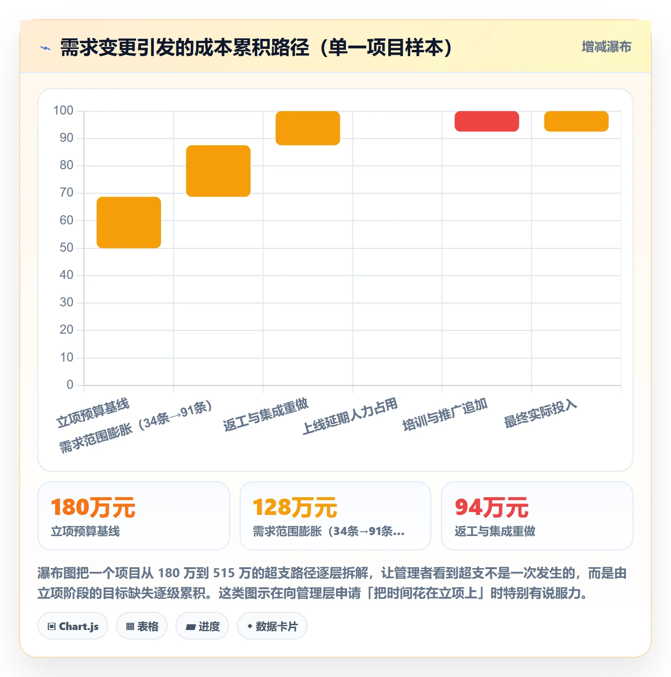The width and height of the screenshot is (671, 677).
Task: Click the y-axis value 50
Action: [67, 248]
